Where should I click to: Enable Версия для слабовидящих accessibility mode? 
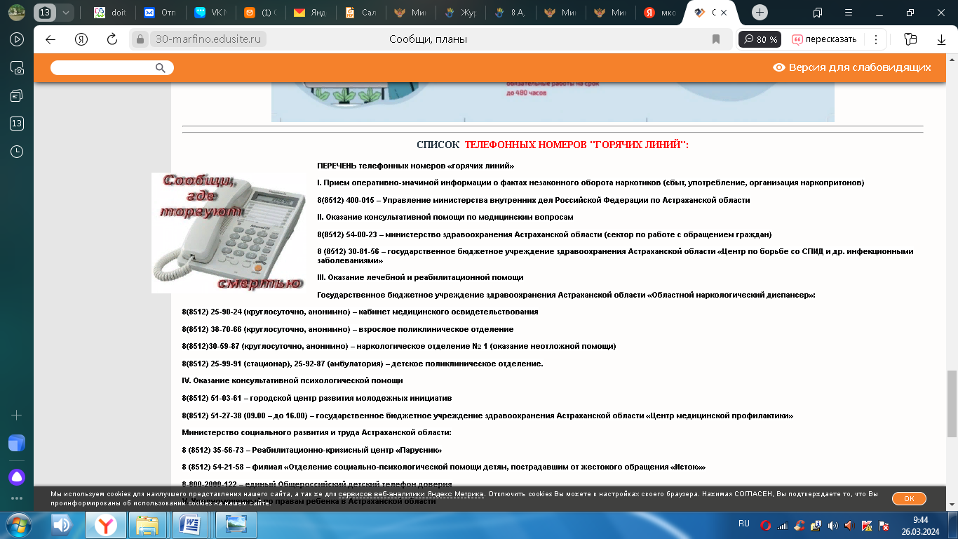852,67
